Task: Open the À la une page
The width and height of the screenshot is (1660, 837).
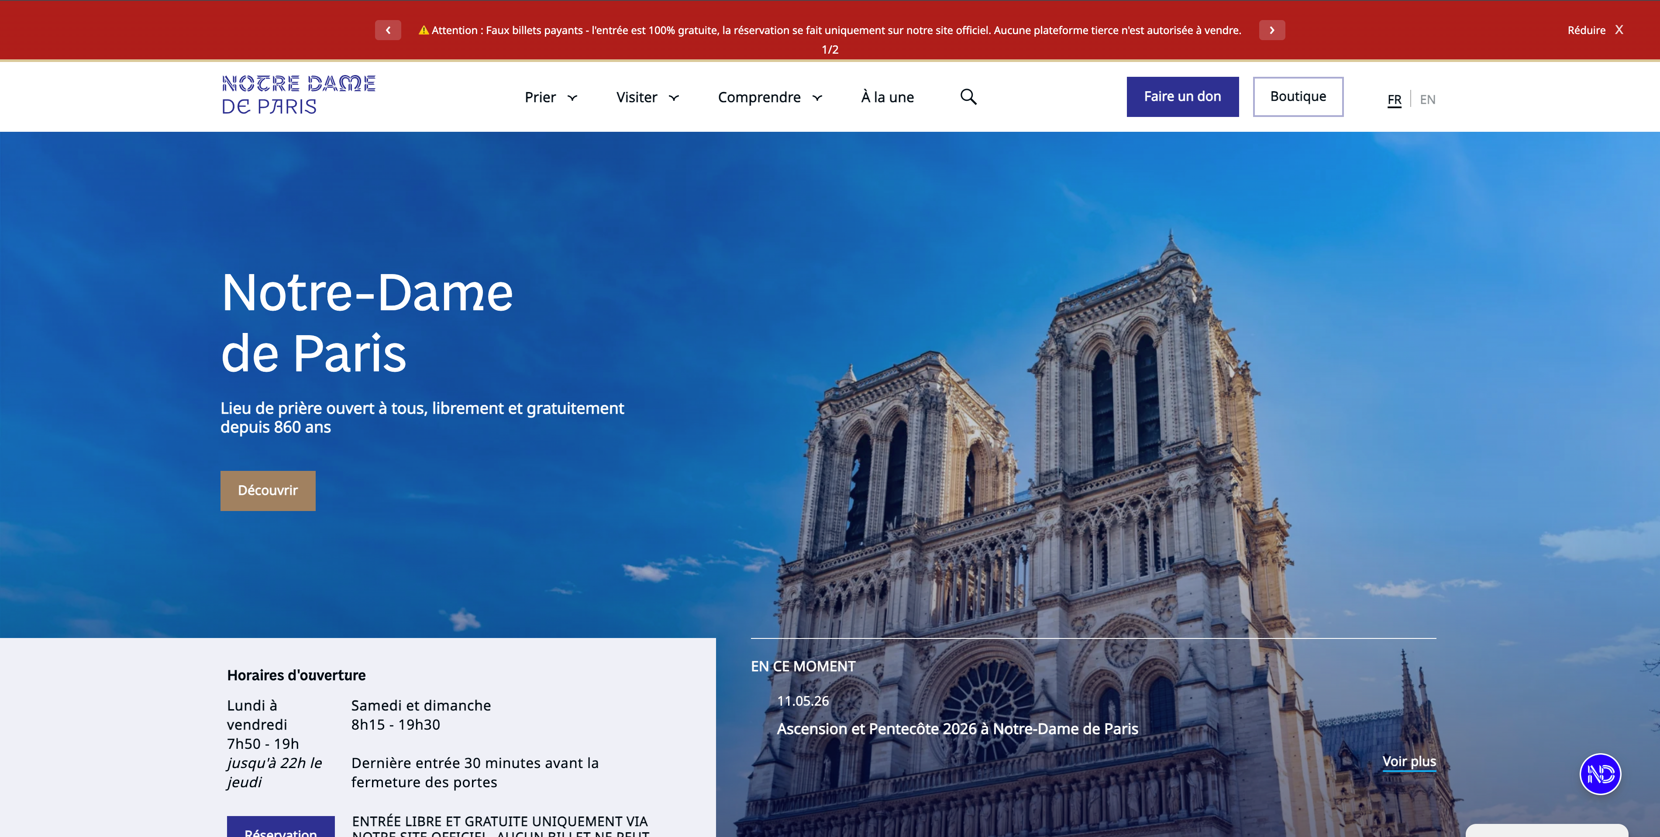Action: click(x=887, y=97)
